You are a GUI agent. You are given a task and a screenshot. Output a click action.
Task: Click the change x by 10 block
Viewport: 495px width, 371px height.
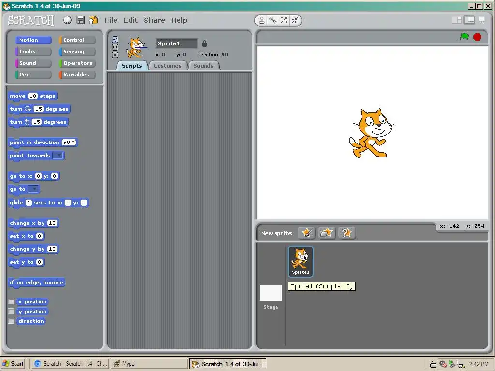[x=33, y=223]
